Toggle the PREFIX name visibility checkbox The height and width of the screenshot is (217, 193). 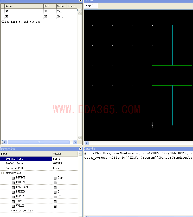(13, 192)
